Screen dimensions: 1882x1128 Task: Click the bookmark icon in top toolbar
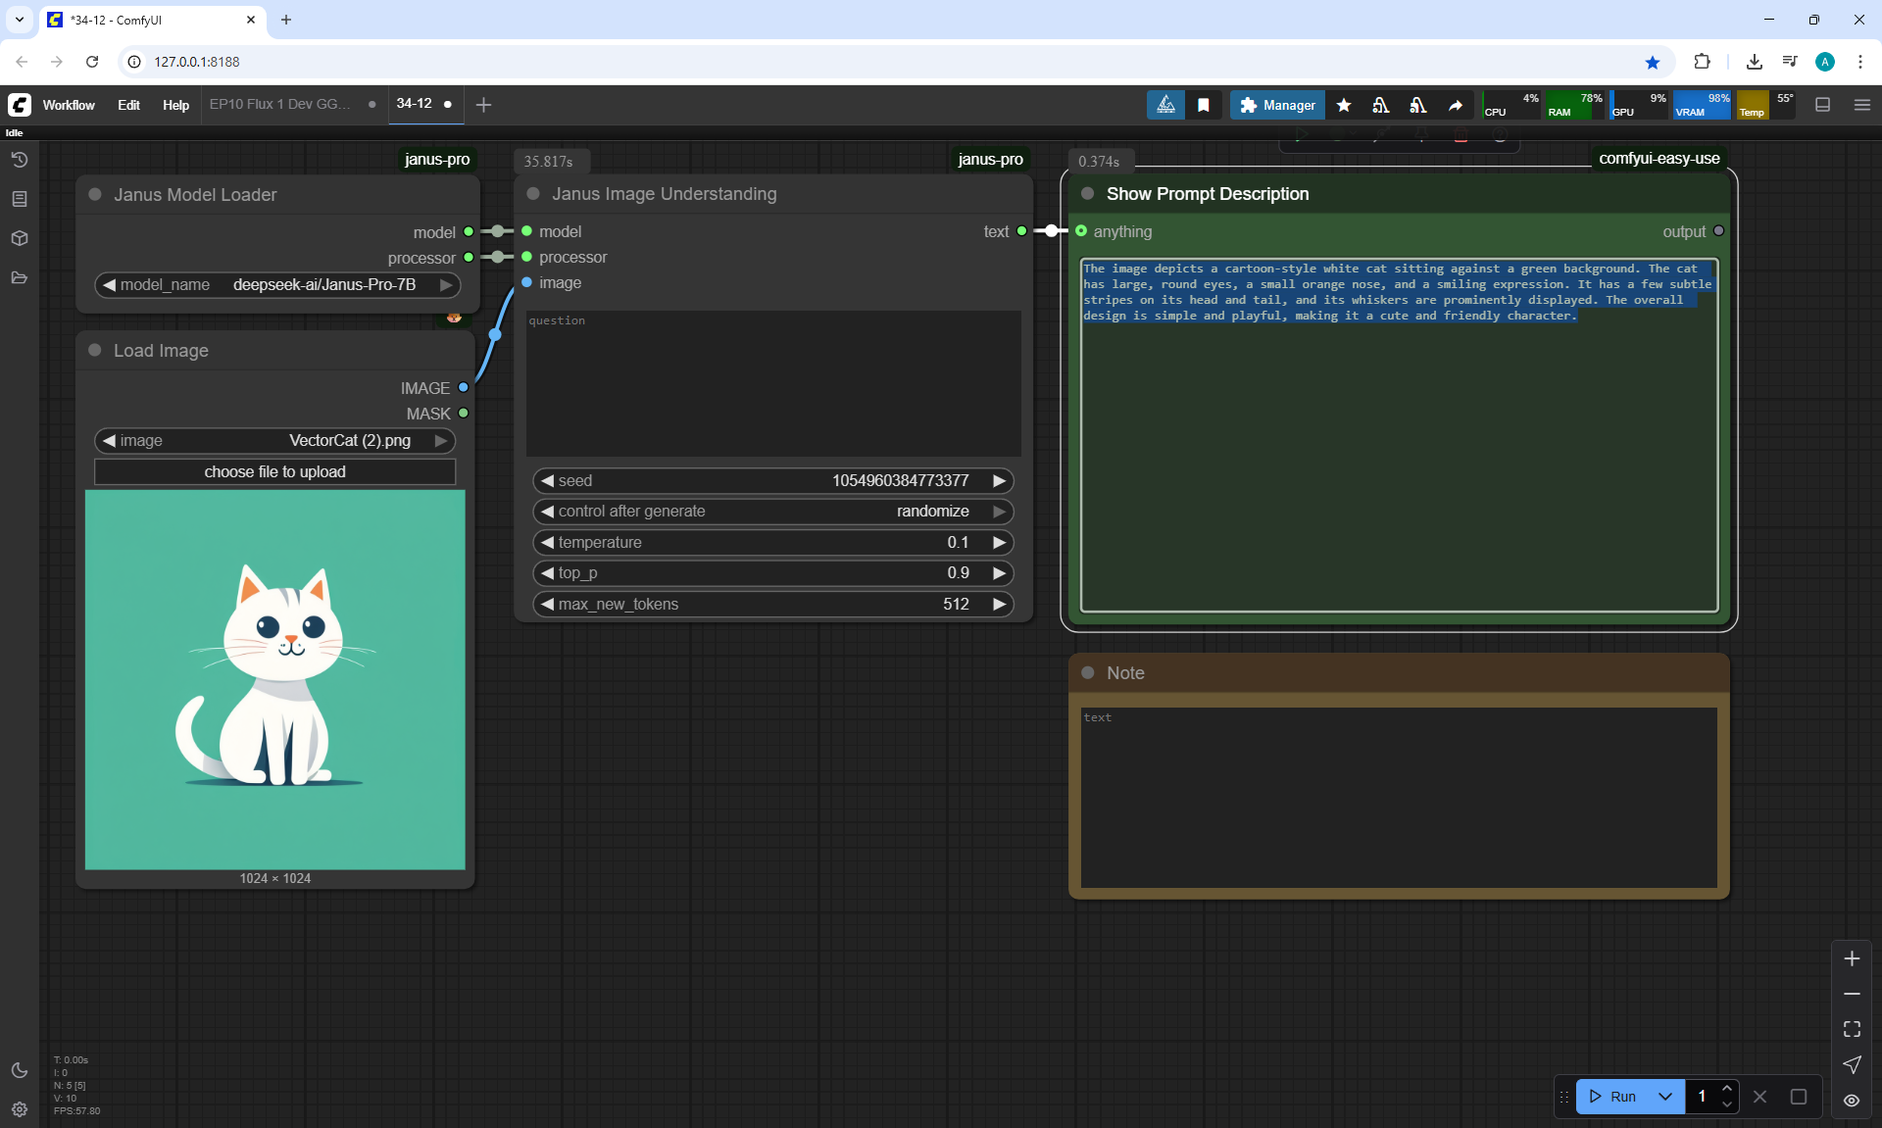(x=1204, y=105)
